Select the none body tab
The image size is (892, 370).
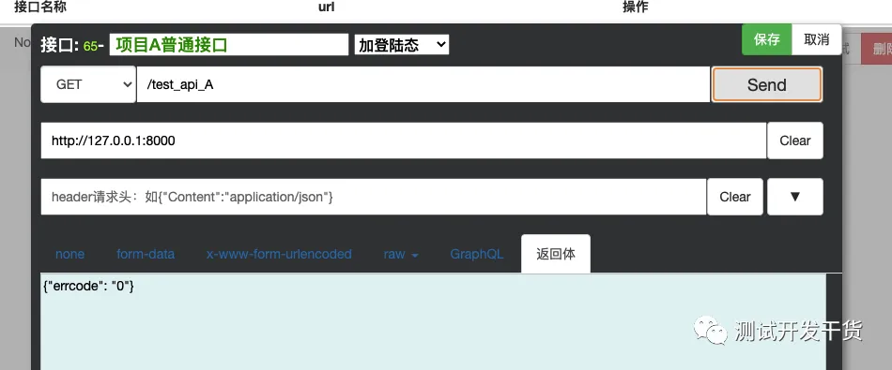coord(70,254)
